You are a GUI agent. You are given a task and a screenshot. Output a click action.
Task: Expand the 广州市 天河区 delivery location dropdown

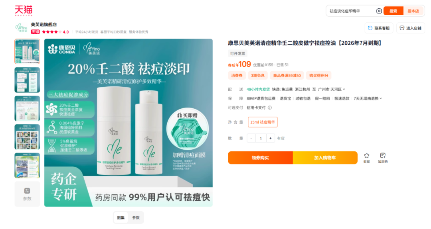(x=332, y=89)
